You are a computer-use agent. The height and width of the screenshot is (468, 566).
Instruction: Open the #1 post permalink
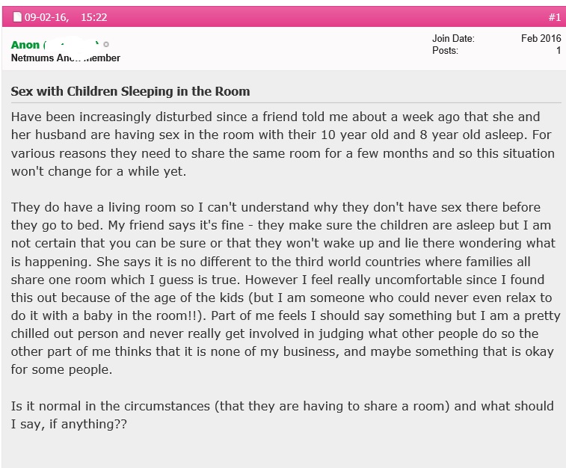(x=555, y=17)
